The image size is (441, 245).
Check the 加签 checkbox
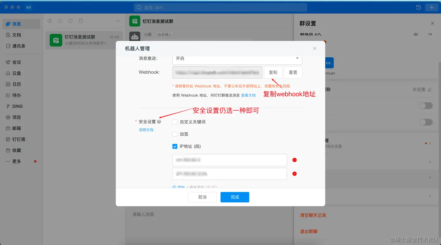pos(175,134)
